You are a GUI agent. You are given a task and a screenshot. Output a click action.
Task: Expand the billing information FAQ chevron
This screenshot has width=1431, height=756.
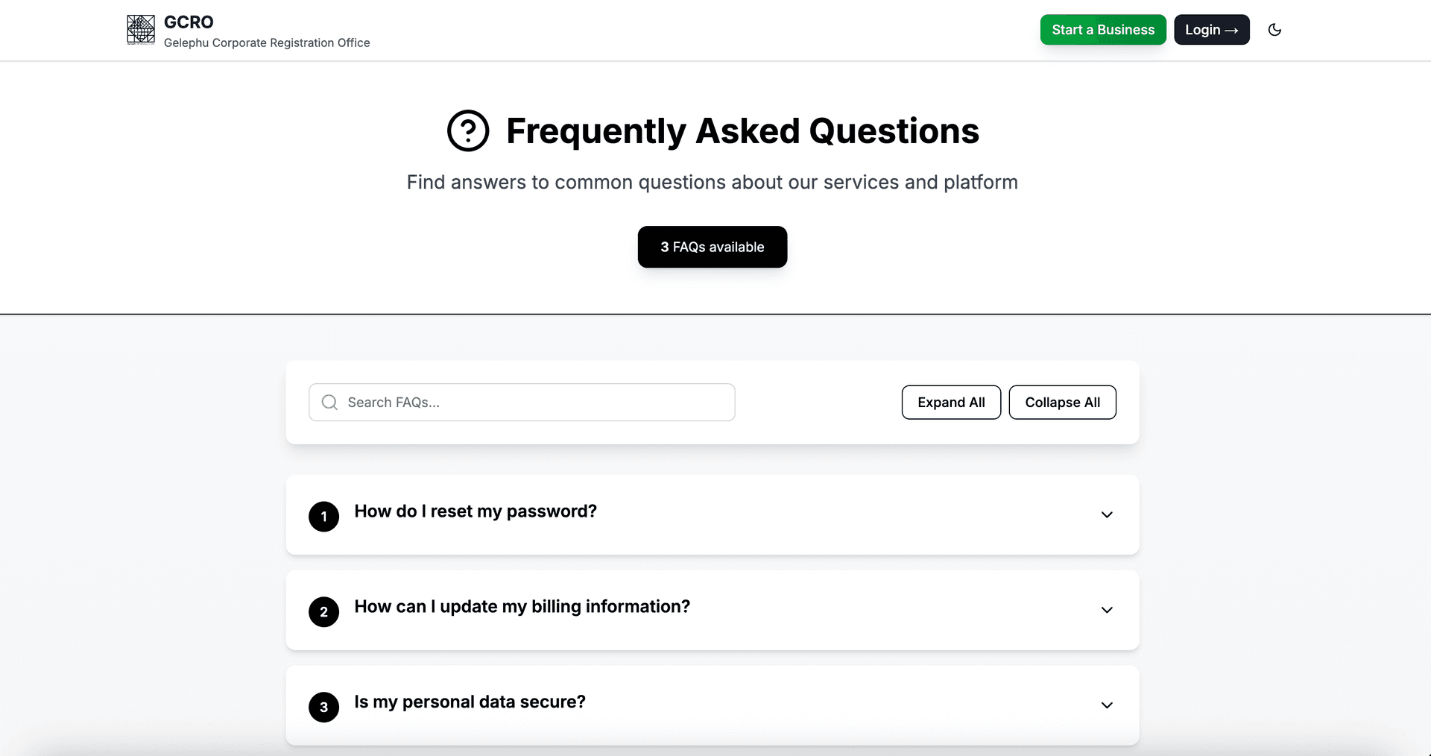click(1107, 610)
